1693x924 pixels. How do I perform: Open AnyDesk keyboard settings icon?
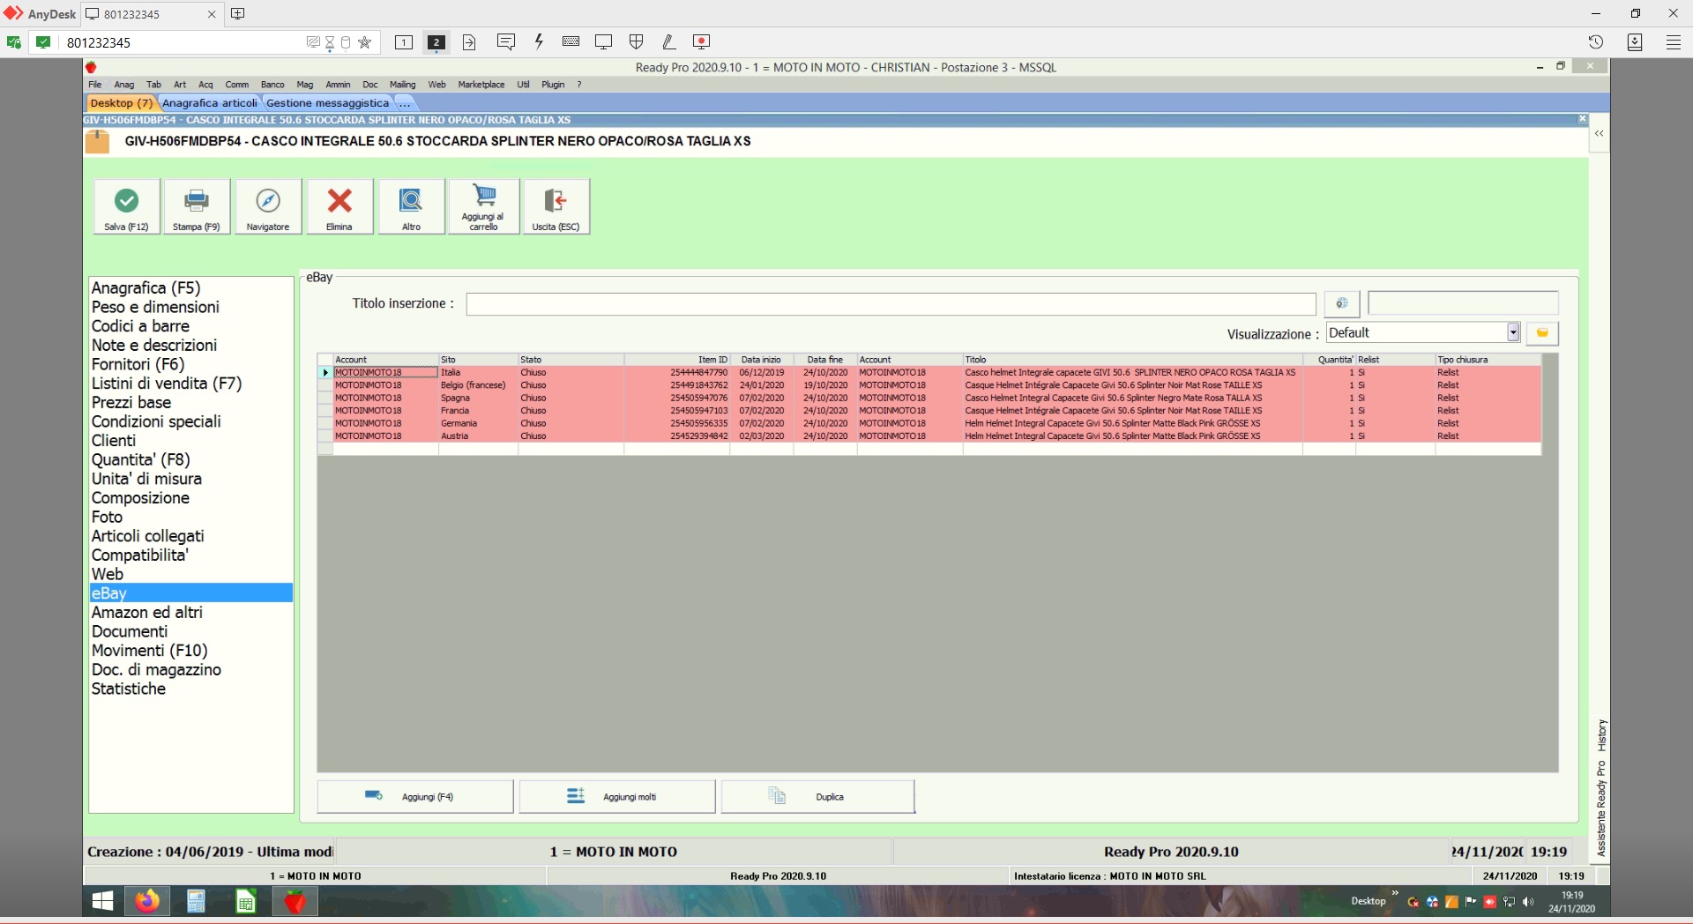point(571,41)
